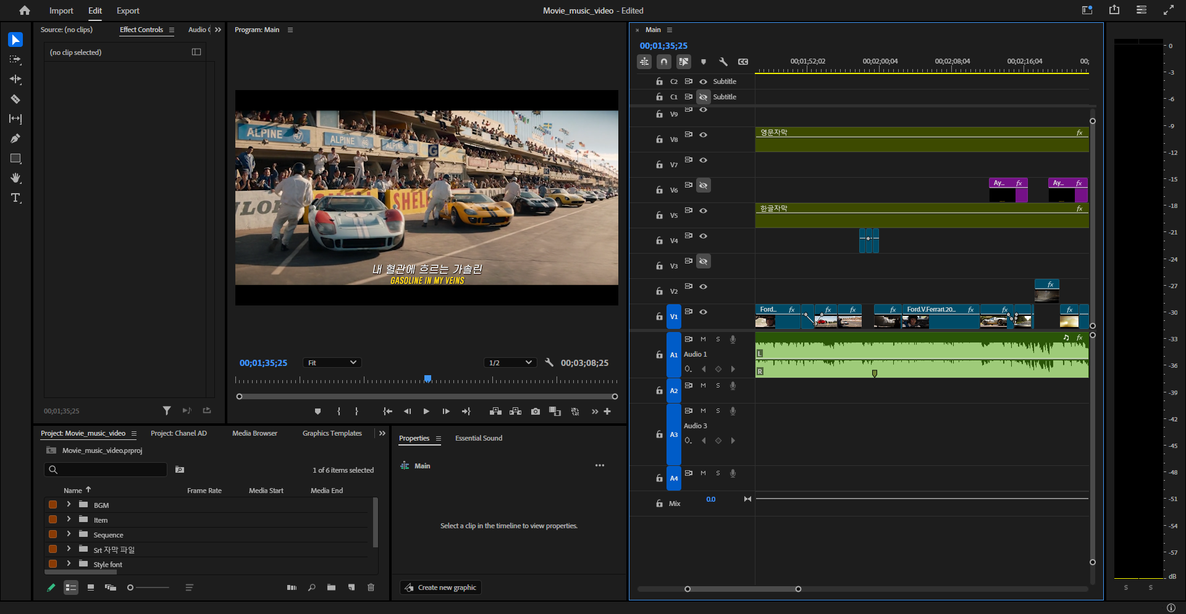Toggle V8 track output eye
This screenshot has height=614, width=1186.
coord(703,135)
